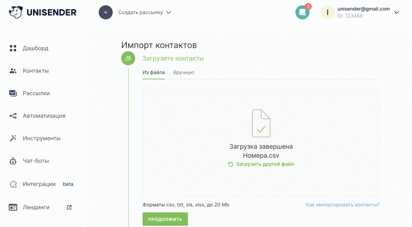Click the Лендинги page layout icon
This screenshot has width=412, height=227.
coord(13,207)
